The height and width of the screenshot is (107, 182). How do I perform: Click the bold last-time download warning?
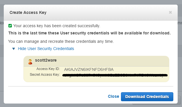point(89,33)
